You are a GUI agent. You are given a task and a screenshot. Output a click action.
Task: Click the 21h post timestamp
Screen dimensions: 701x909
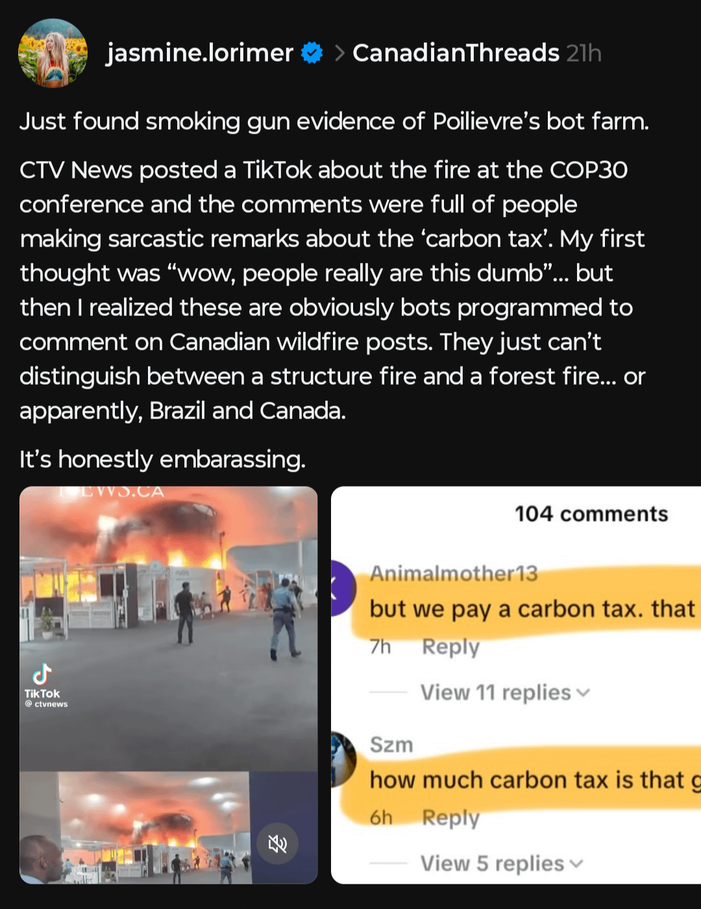point(584,53)
